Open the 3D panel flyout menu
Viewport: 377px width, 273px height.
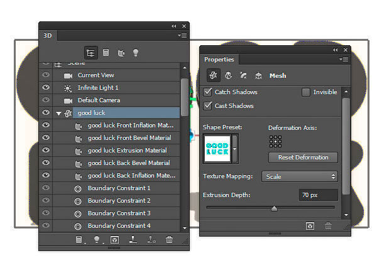tap(182, 36)
